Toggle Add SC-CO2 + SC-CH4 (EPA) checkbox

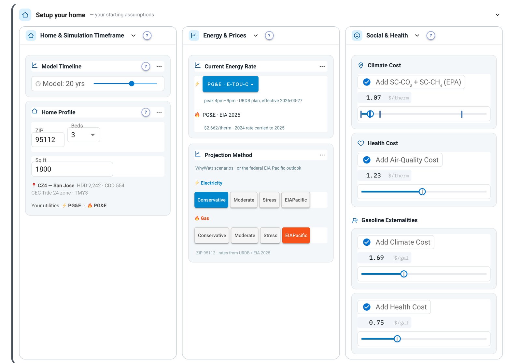367,82
